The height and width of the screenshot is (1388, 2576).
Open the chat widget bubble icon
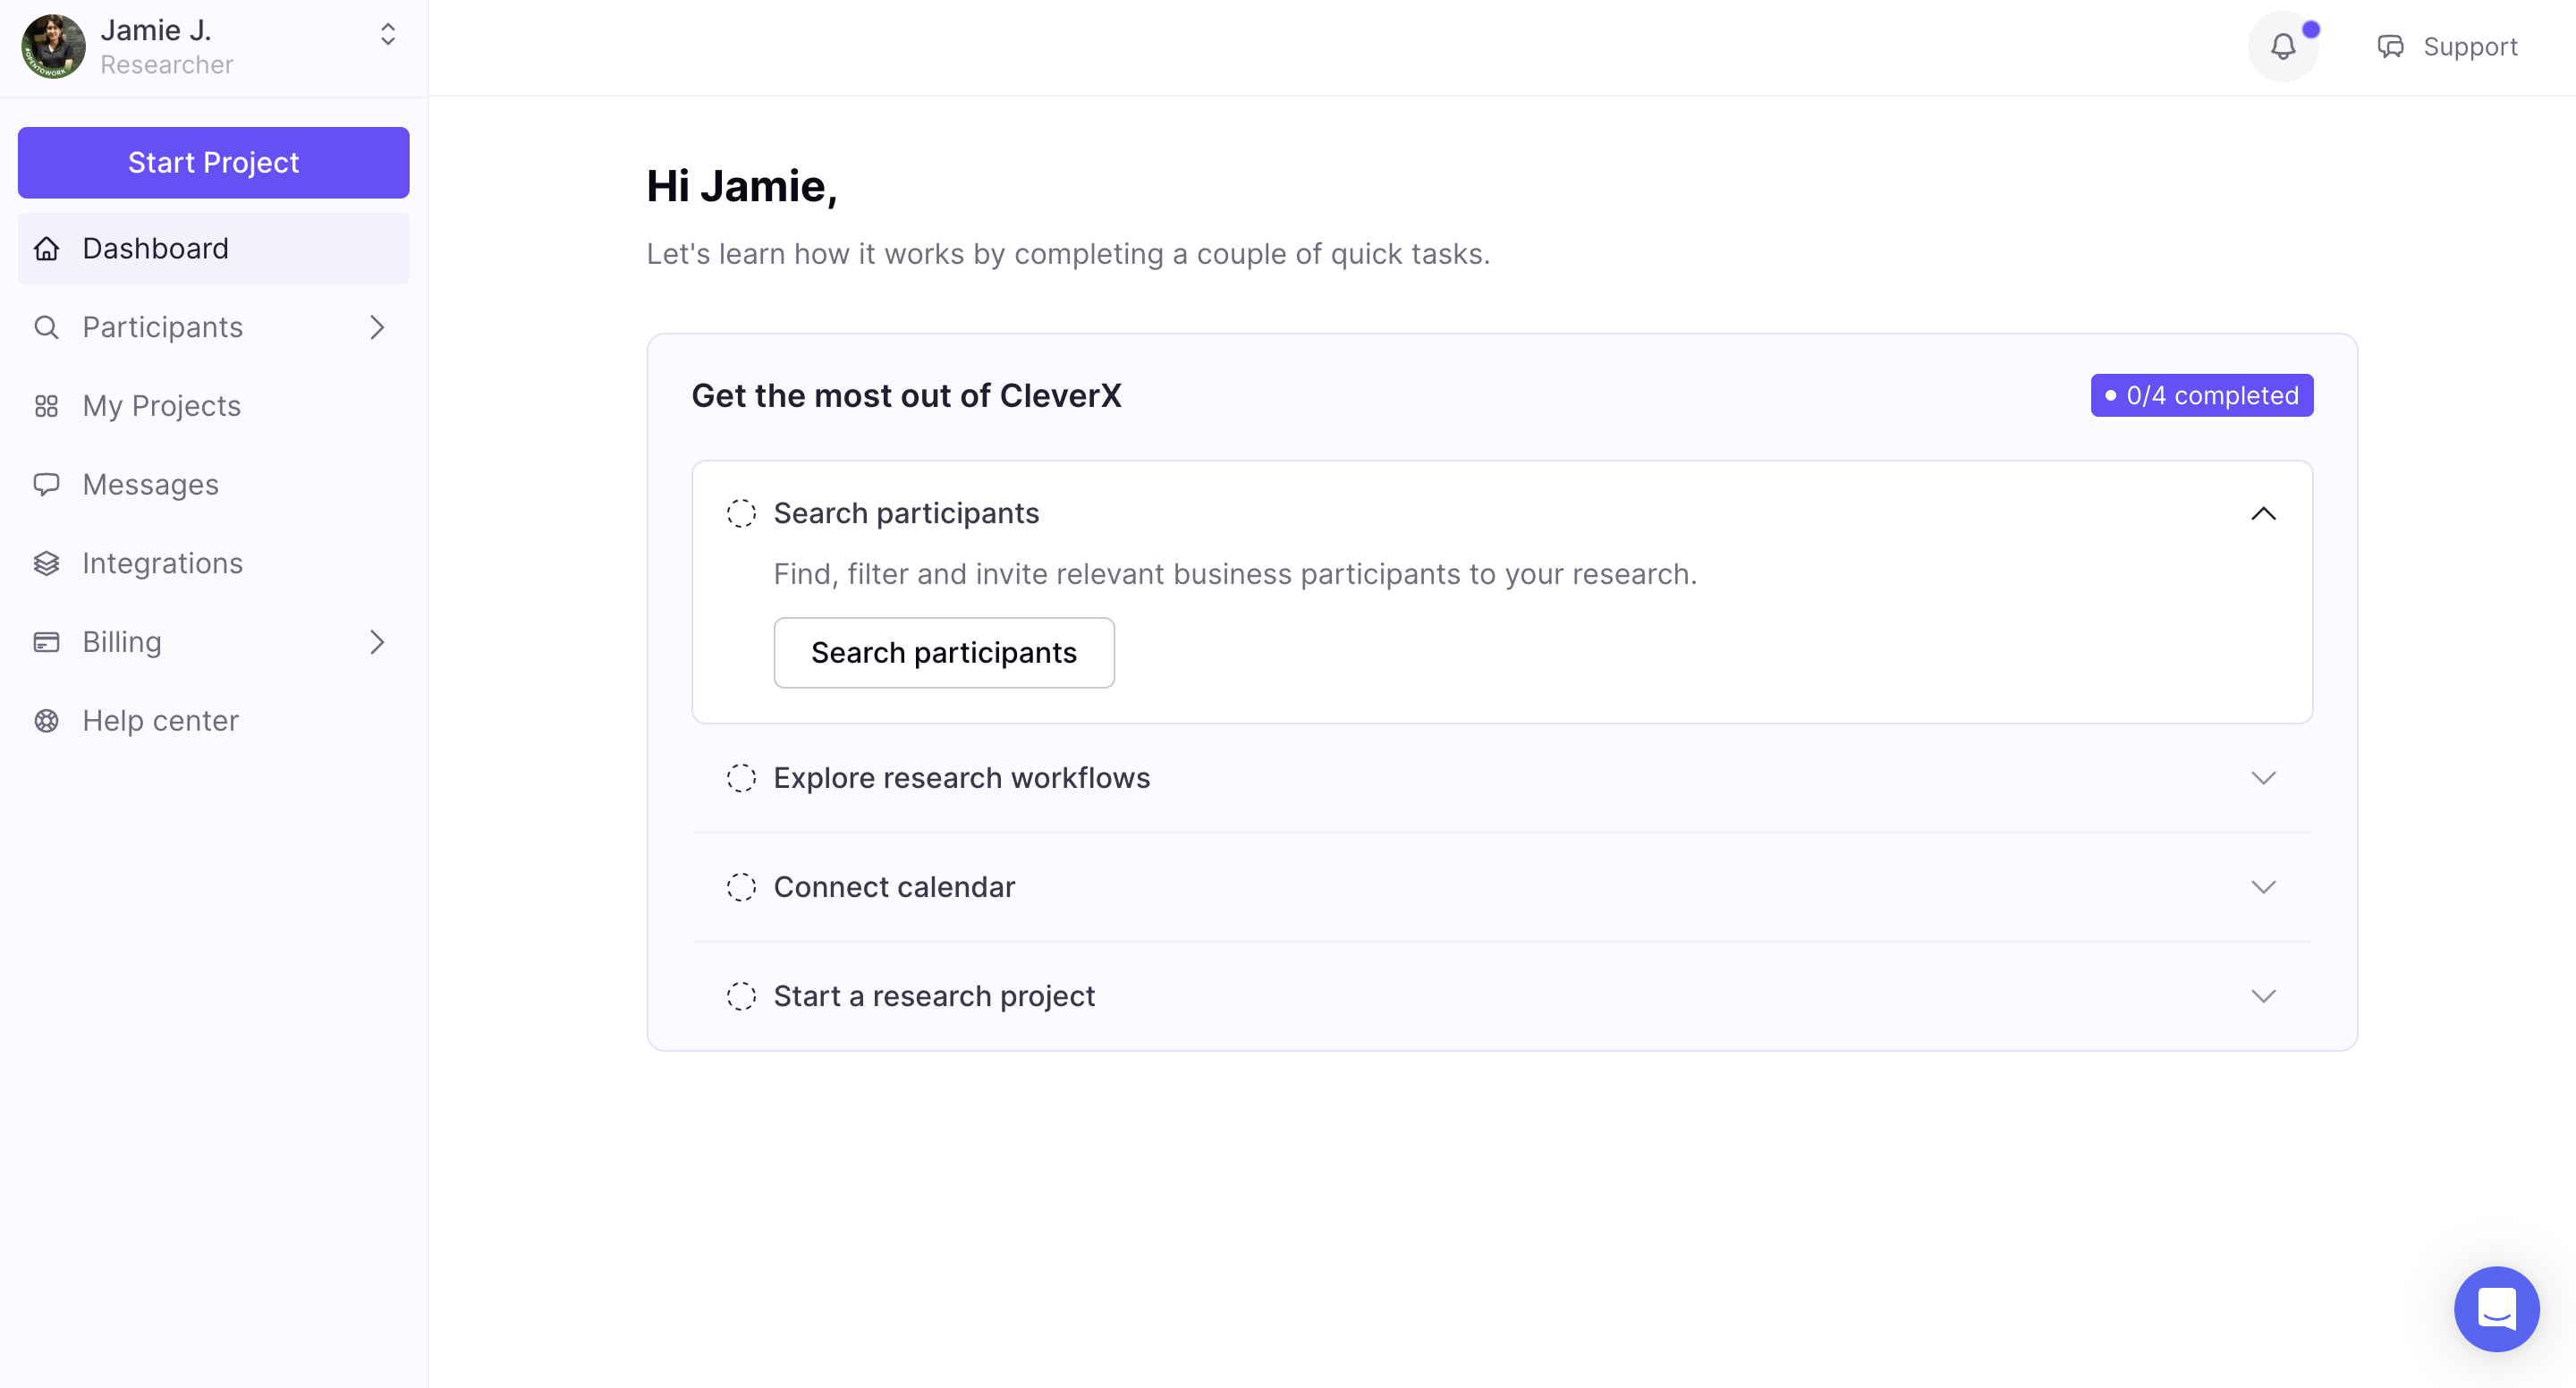[x=2496, y=1308]
